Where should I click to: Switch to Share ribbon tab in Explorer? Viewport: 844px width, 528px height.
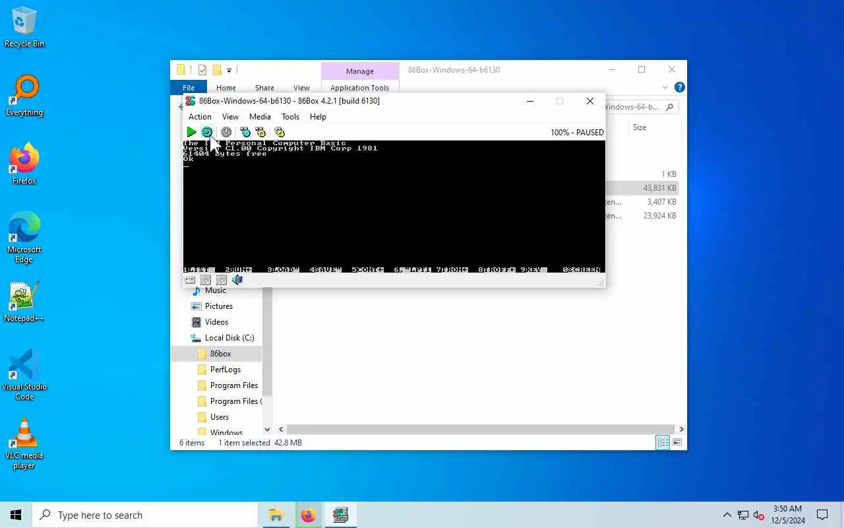tap(264, 88)
